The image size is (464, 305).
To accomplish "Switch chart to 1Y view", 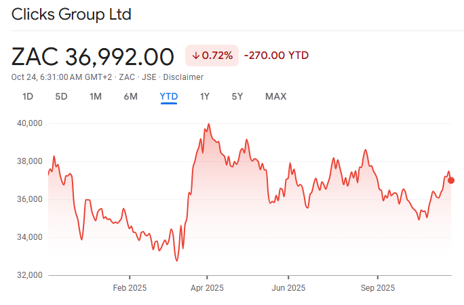I will click(x=204, y=96).
